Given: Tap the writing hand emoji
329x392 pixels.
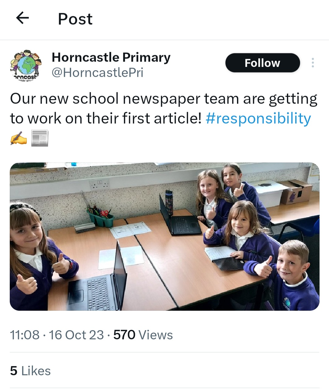Looking at the screenshot, I should tap(19, 138).
